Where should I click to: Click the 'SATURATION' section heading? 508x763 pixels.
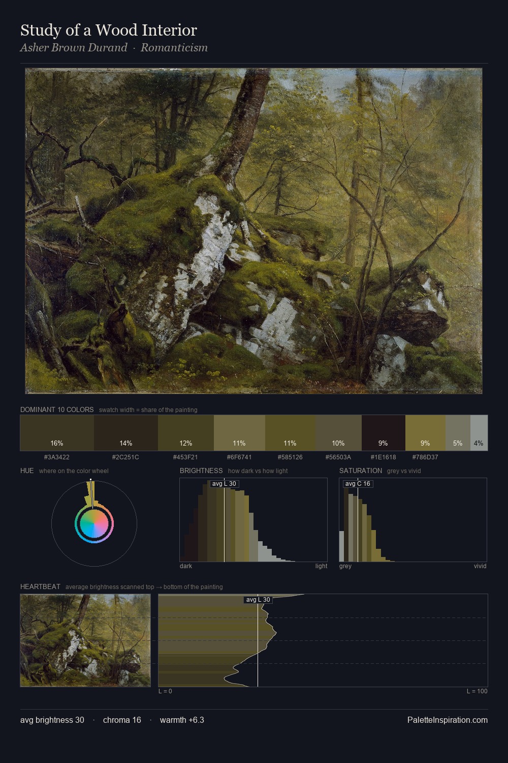pos(361,471)
